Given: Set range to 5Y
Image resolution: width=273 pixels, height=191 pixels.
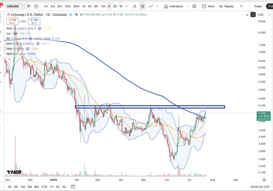Looking at the screenshot, I should 58,187.
